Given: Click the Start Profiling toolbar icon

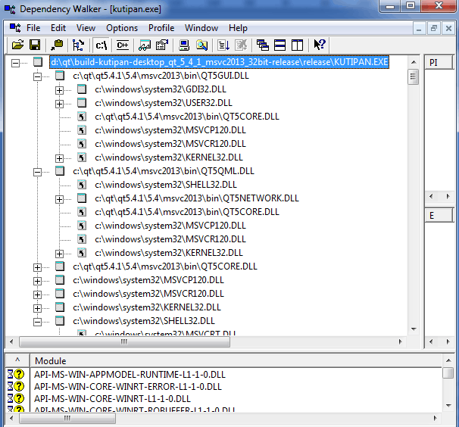Looking at the screenshot, I should [223, 45].
